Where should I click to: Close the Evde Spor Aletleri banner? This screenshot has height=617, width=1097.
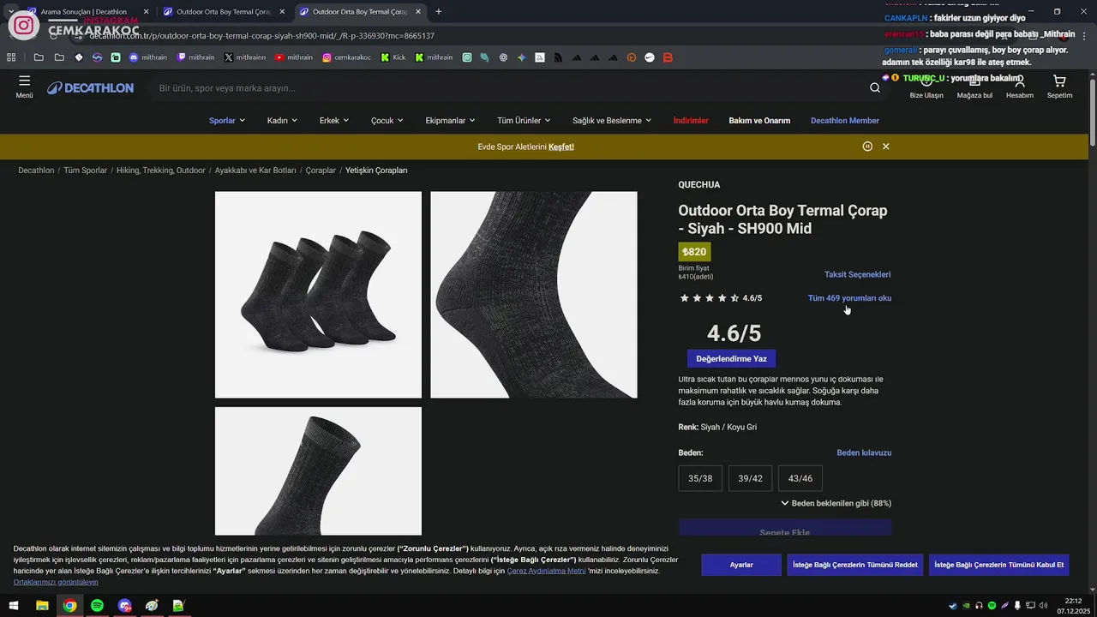tap(885, 147)
